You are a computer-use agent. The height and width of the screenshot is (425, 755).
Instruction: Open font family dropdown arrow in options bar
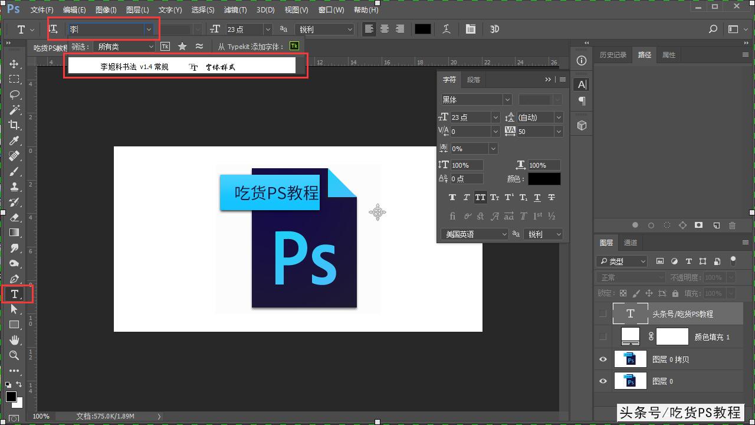[149, 29]
